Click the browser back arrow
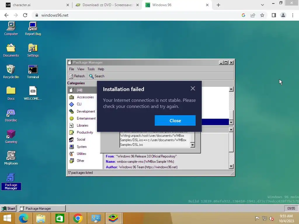299x224 pixels. [6, 15]
